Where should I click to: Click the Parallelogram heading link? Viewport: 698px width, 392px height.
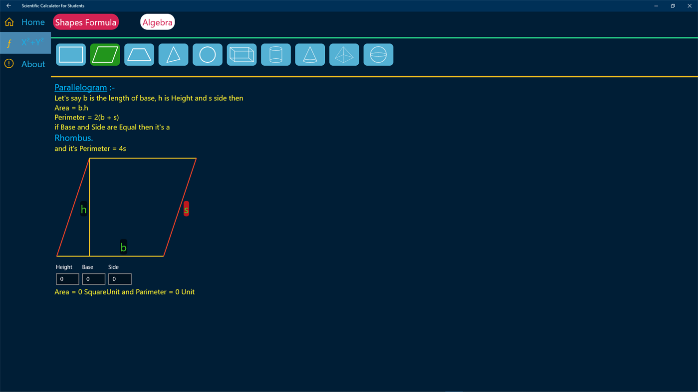(80, 87)
